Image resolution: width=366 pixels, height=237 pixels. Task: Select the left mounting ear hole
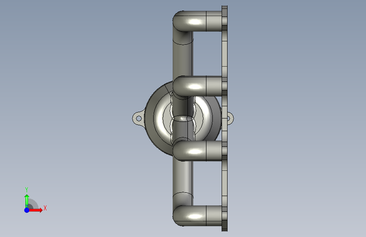pos(138,118)
